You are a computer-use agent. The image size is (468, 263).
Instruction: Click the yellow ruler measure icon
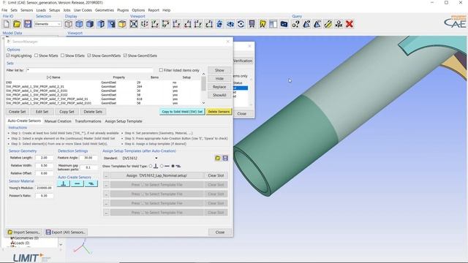tap(328, 24)
